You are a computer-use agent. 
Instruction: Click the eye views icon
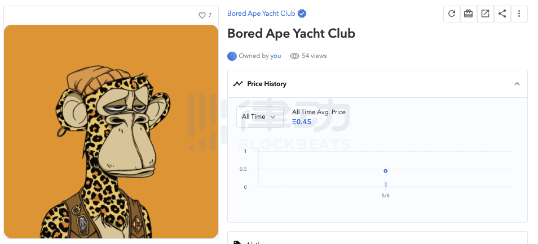(294, 56)
